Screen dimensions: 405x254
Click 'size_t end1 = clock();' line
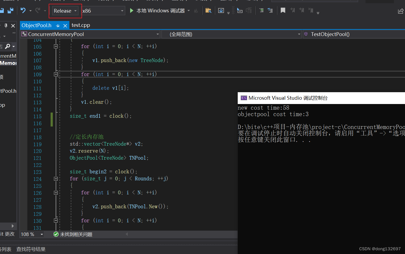coord(101,116)
